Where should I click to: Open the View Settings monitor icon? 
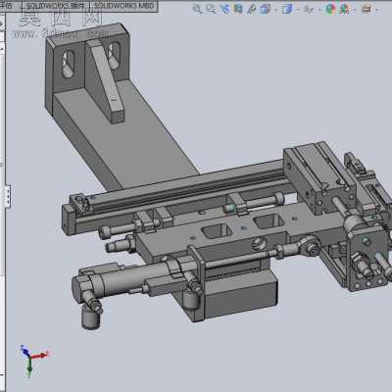click(367, 9)
